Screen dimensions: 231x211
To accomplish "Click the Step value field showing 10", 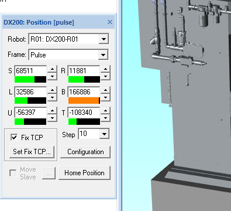I will pos(89,134).
